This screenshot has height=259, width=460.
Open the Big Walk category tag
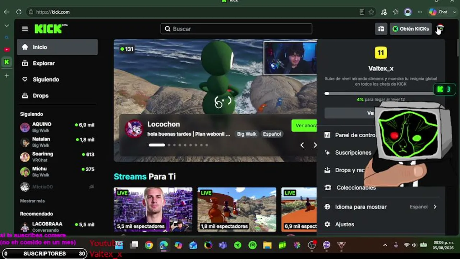(x=247, y=134)
